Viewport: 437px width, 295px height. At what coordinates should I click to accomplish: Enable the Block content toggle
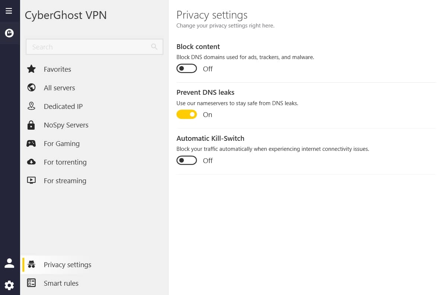pos(187,68)
